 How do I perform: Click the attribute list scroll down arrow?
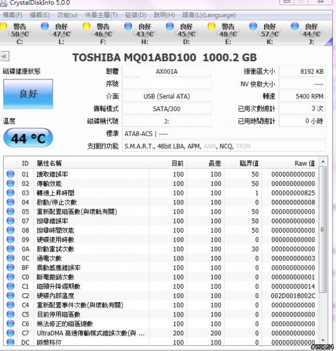[323, 340]
